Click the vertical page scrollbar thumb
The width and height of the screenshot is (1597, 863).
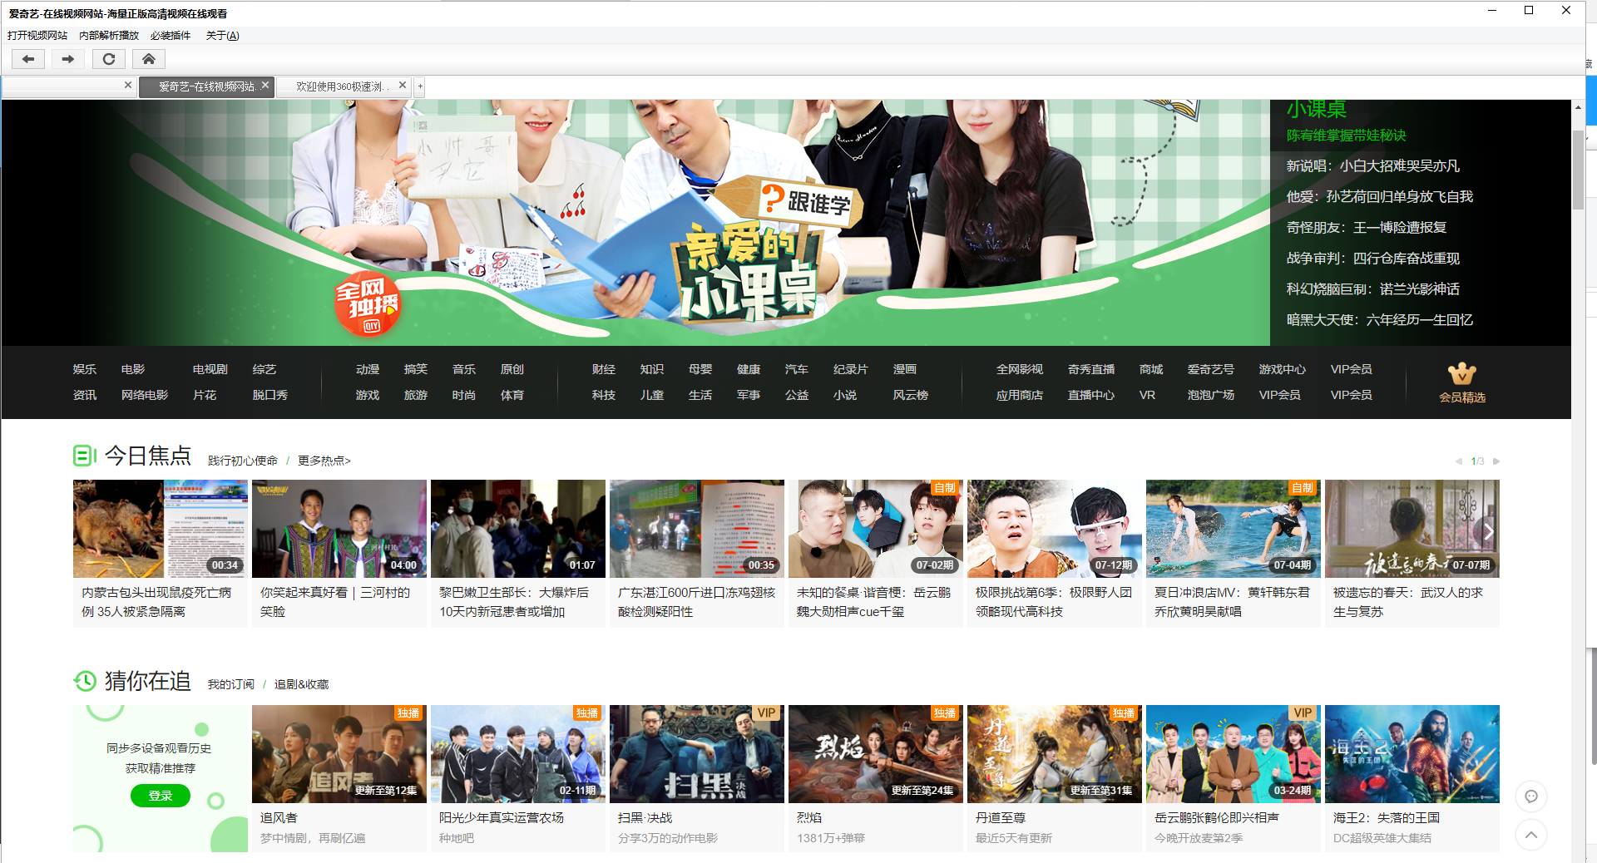click(x=1577, y=170)
